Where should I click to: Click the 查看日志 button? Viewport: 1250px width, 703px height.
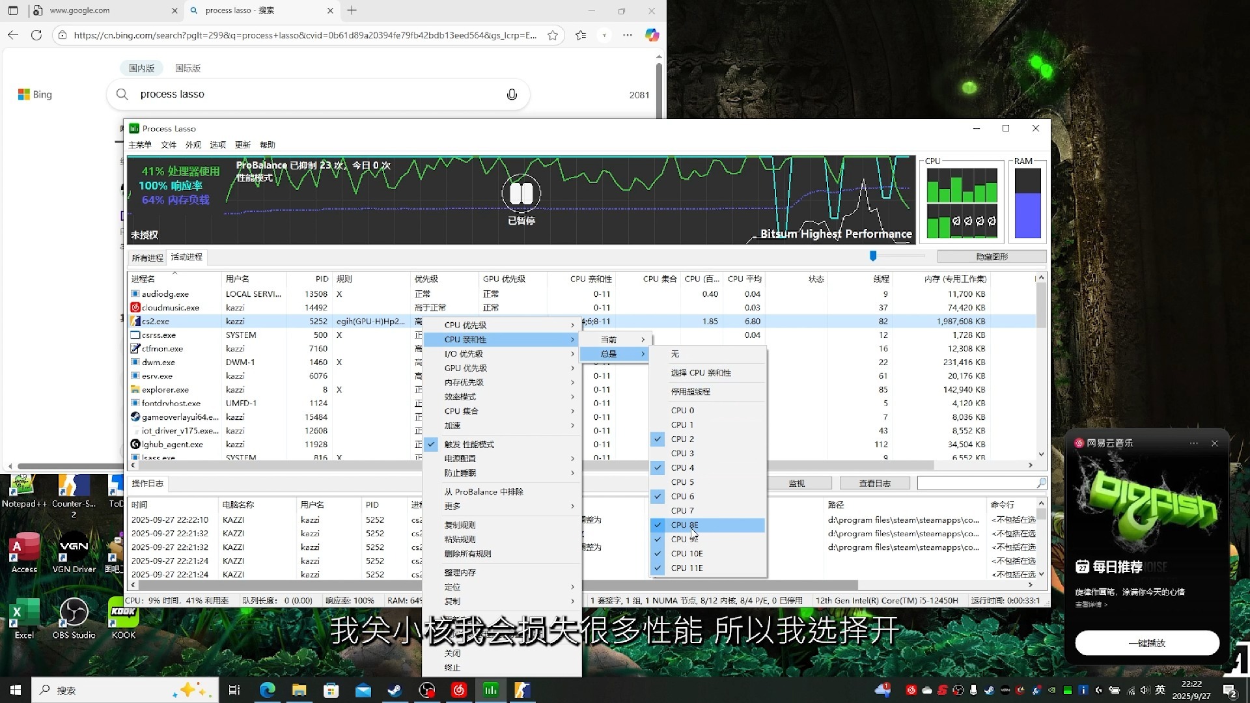(874, 483)
